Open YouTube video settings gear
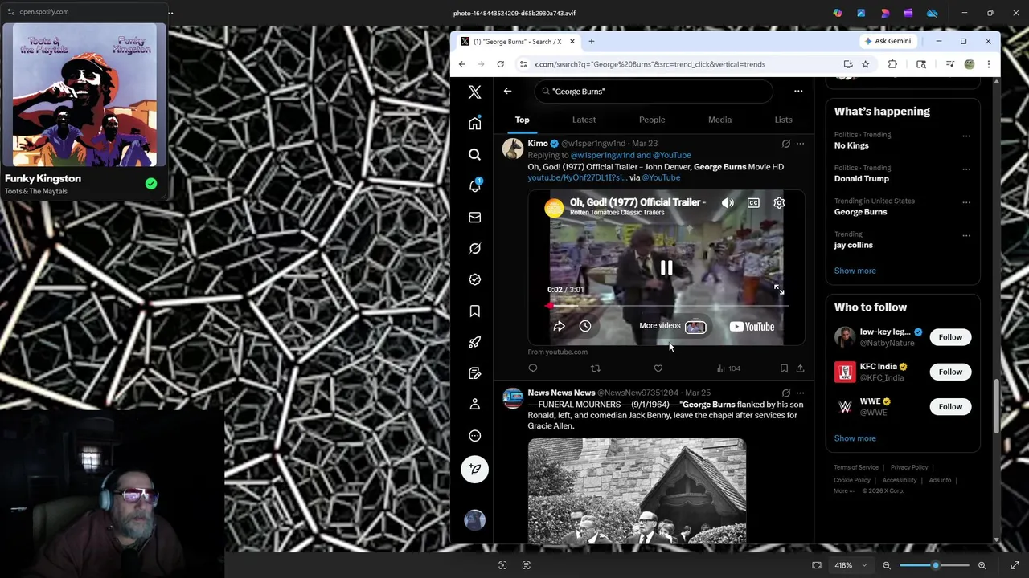Screen dimensions: 1029x578 (779, 203)
